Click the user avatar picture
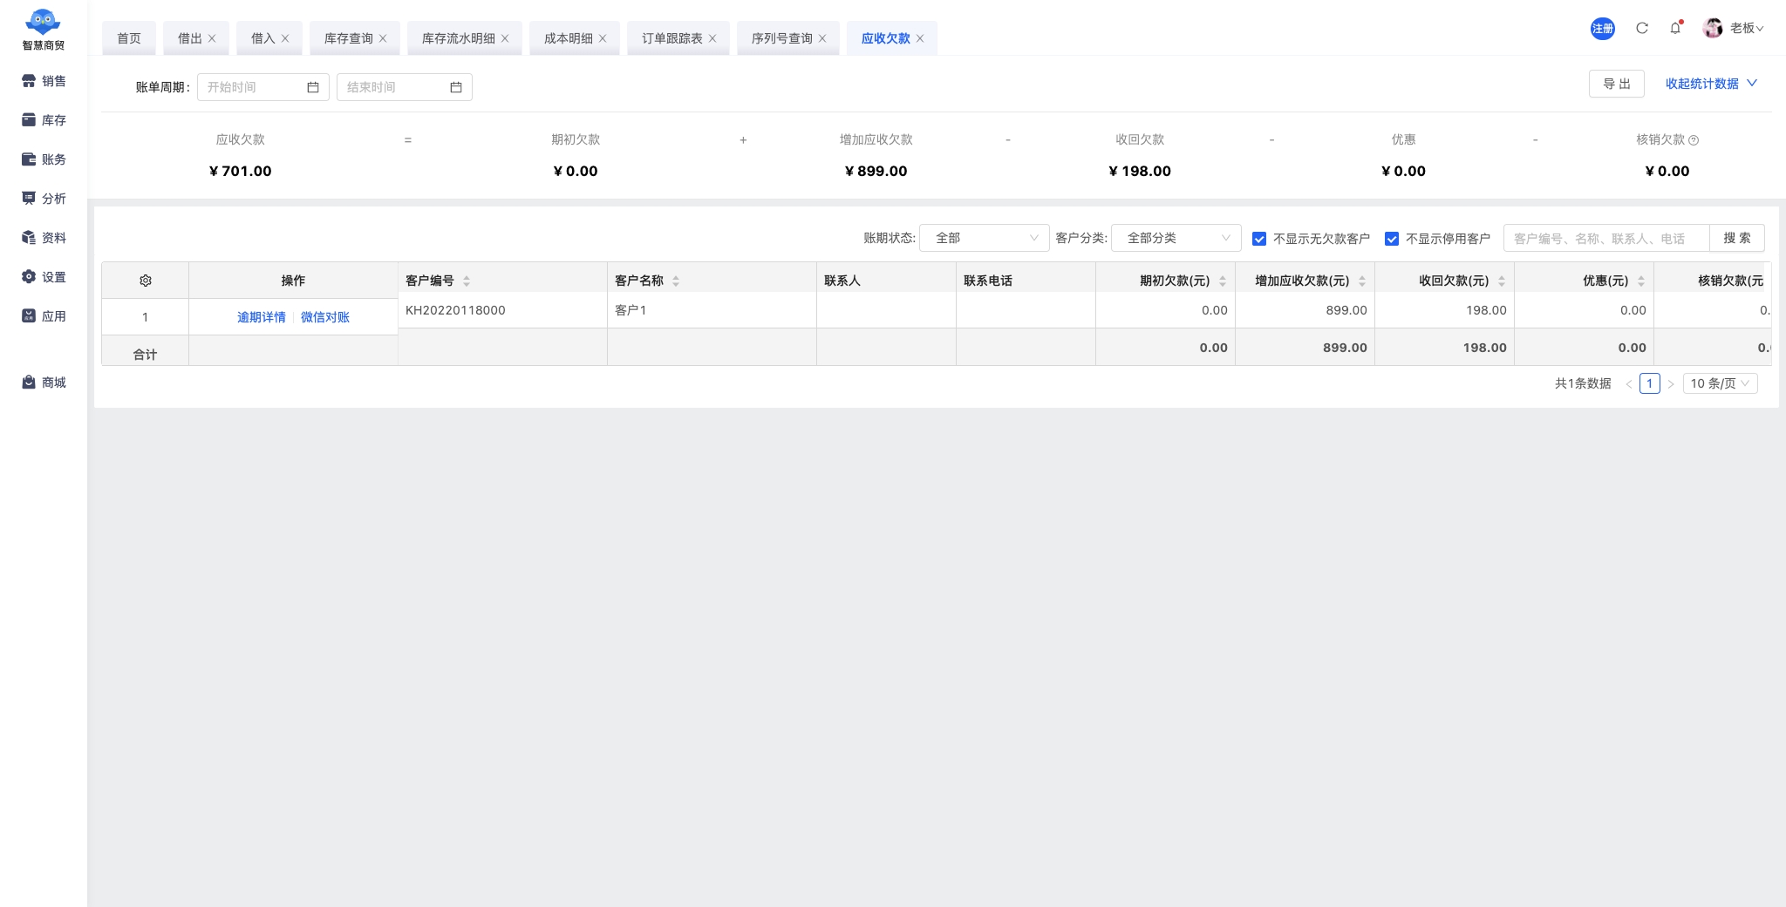Screen dimensions: 1786x907 (1713, 28)
